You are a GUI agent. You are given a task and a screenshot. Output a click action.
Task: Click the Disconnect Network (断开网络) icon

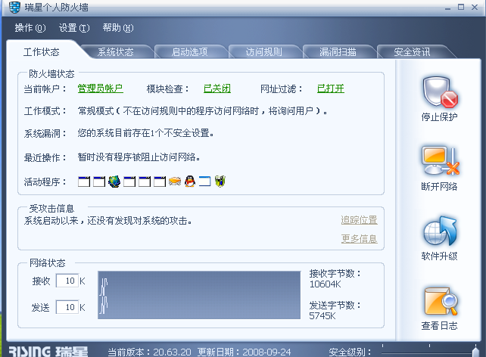[439, 161]
